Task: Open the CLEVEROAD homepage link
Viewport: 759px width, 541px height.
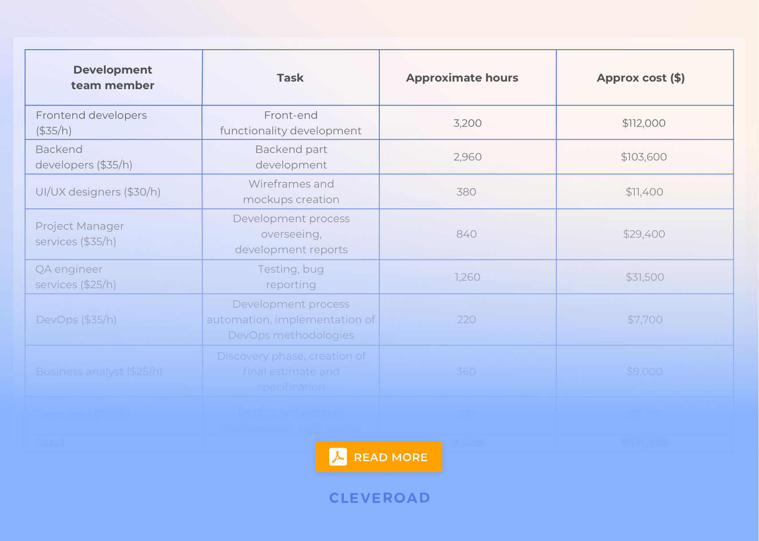Action: [x=379, y=498]
